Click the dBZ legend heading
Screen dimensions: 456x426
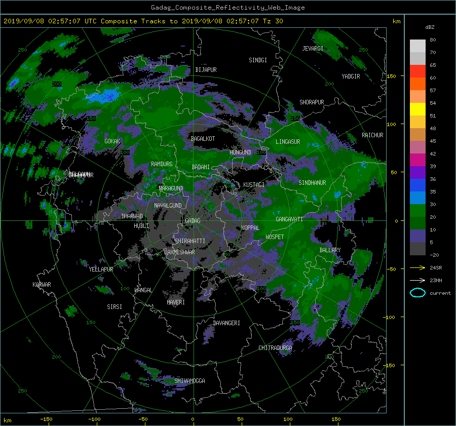coord(430,27)
